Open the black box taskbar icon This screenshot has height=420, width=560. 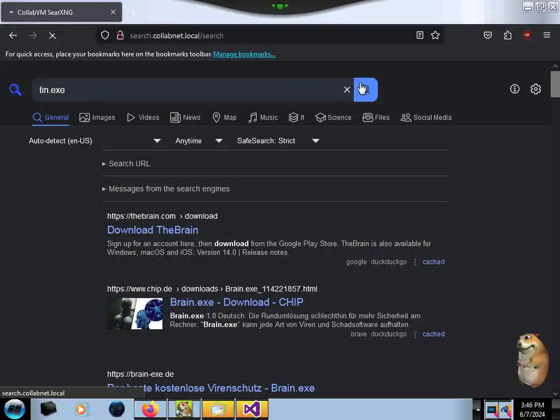tap(48, 409)
